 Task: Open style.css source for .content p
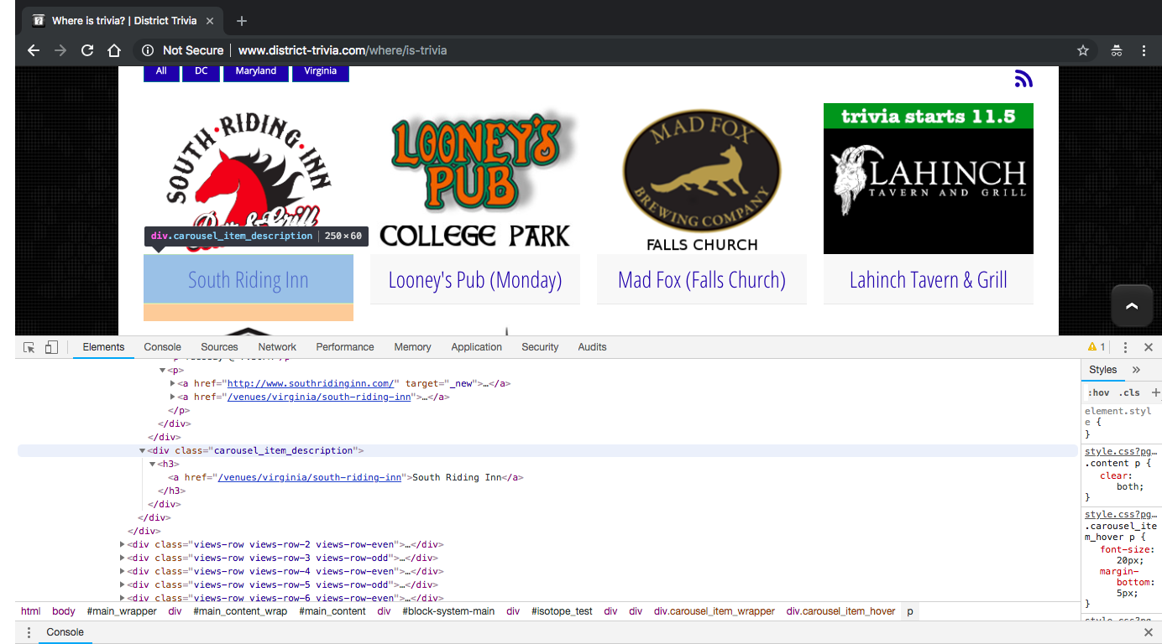(1121, 451)
